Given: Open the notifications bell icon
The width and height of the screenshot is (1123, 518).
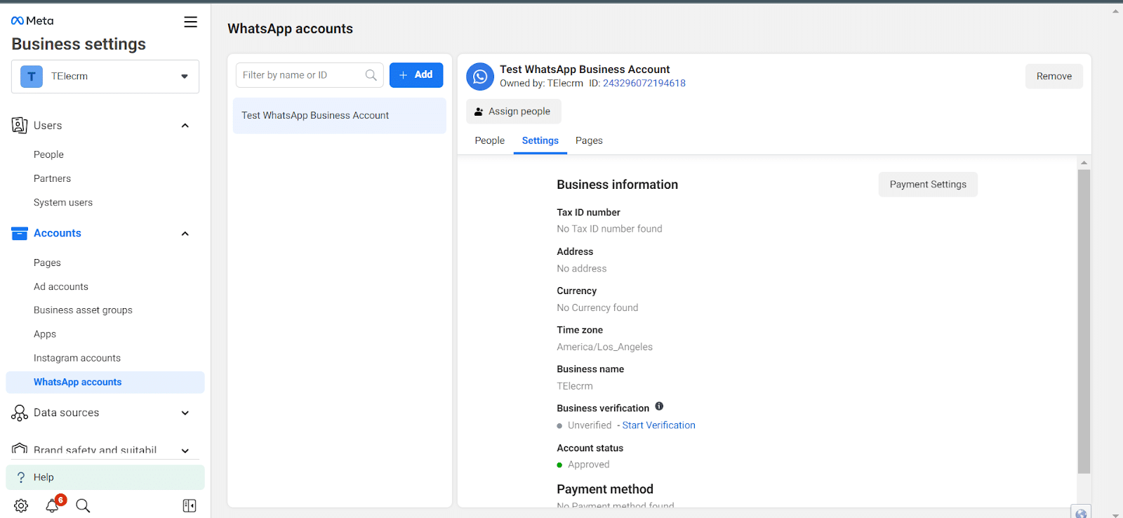Looking at the screenshot, I should point(52,505).
